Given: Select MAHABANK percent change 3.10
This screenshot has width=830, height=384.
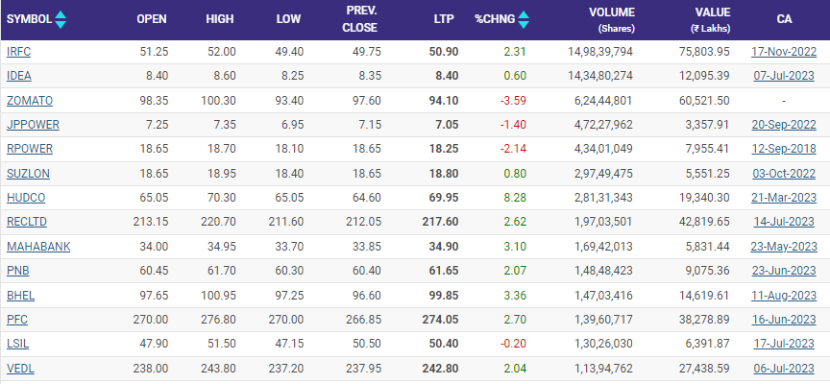Looking at the screenshot, I should (516, 247).
